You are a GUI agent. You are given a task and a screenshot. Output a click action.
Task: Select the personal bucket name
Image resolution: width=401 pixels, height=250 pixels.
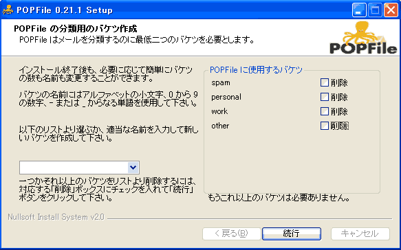226,98
